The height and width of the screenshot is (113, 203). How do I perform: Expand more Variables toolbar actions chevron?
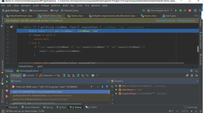[112, 103]
